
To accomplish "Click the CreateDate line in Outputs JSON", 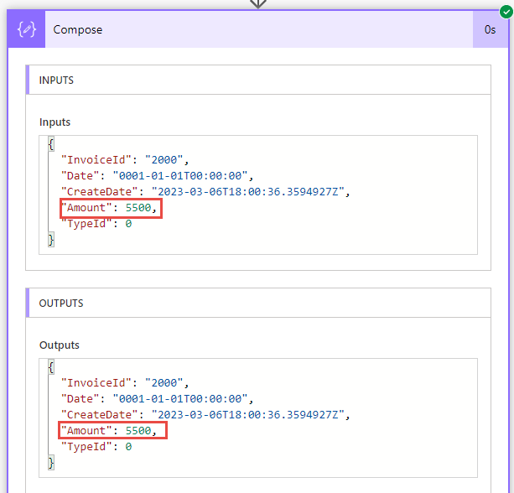I will point(205,415).
